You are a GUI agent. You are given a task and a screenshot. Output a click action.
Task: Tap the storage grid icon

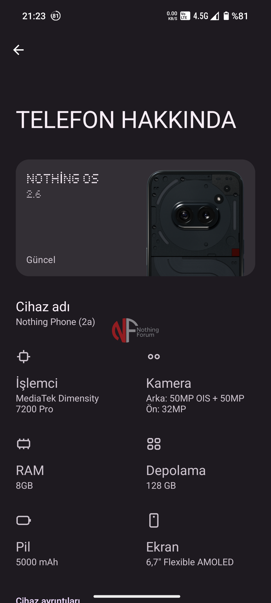154,444
